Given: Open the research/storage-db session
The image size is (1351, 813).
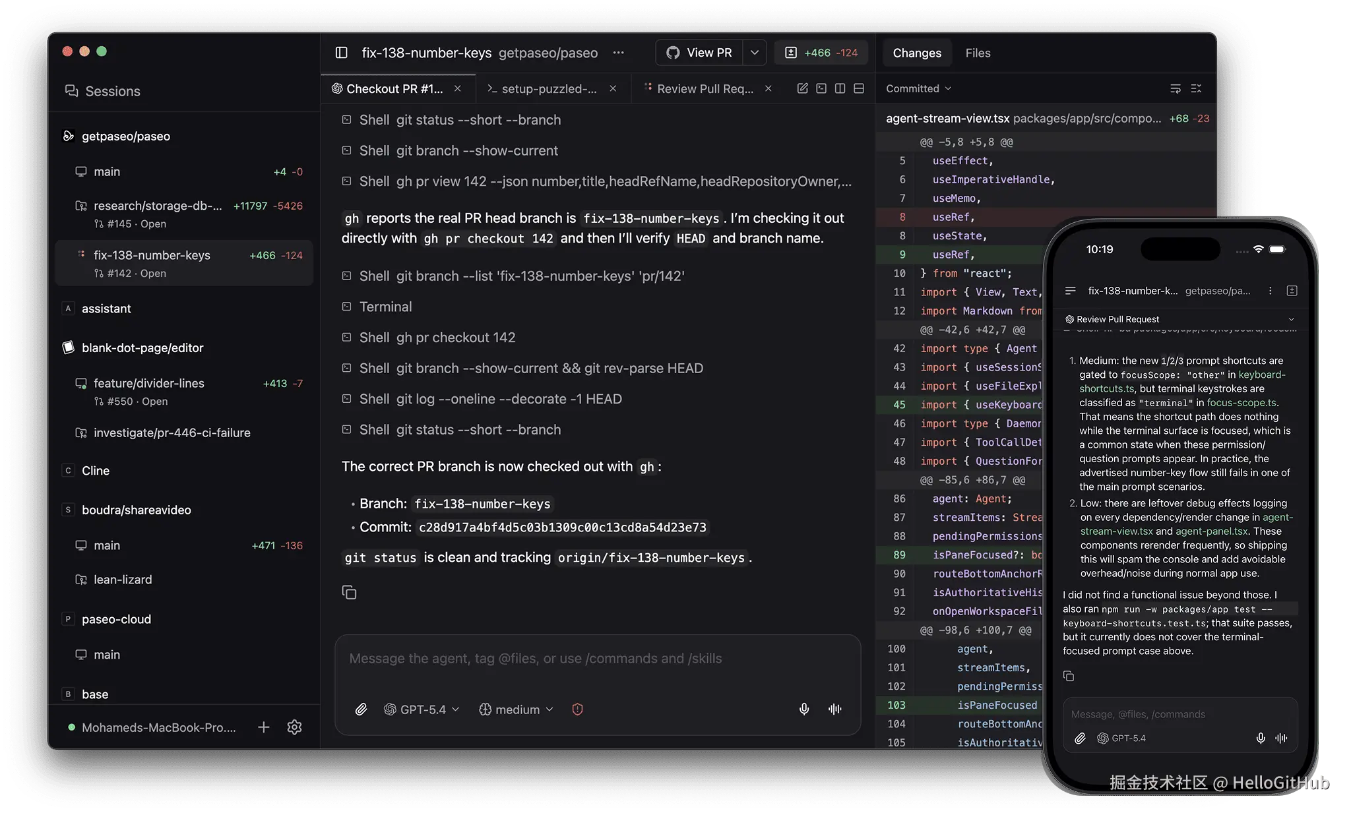Looking at the screenshot, I should click(158, 206).
